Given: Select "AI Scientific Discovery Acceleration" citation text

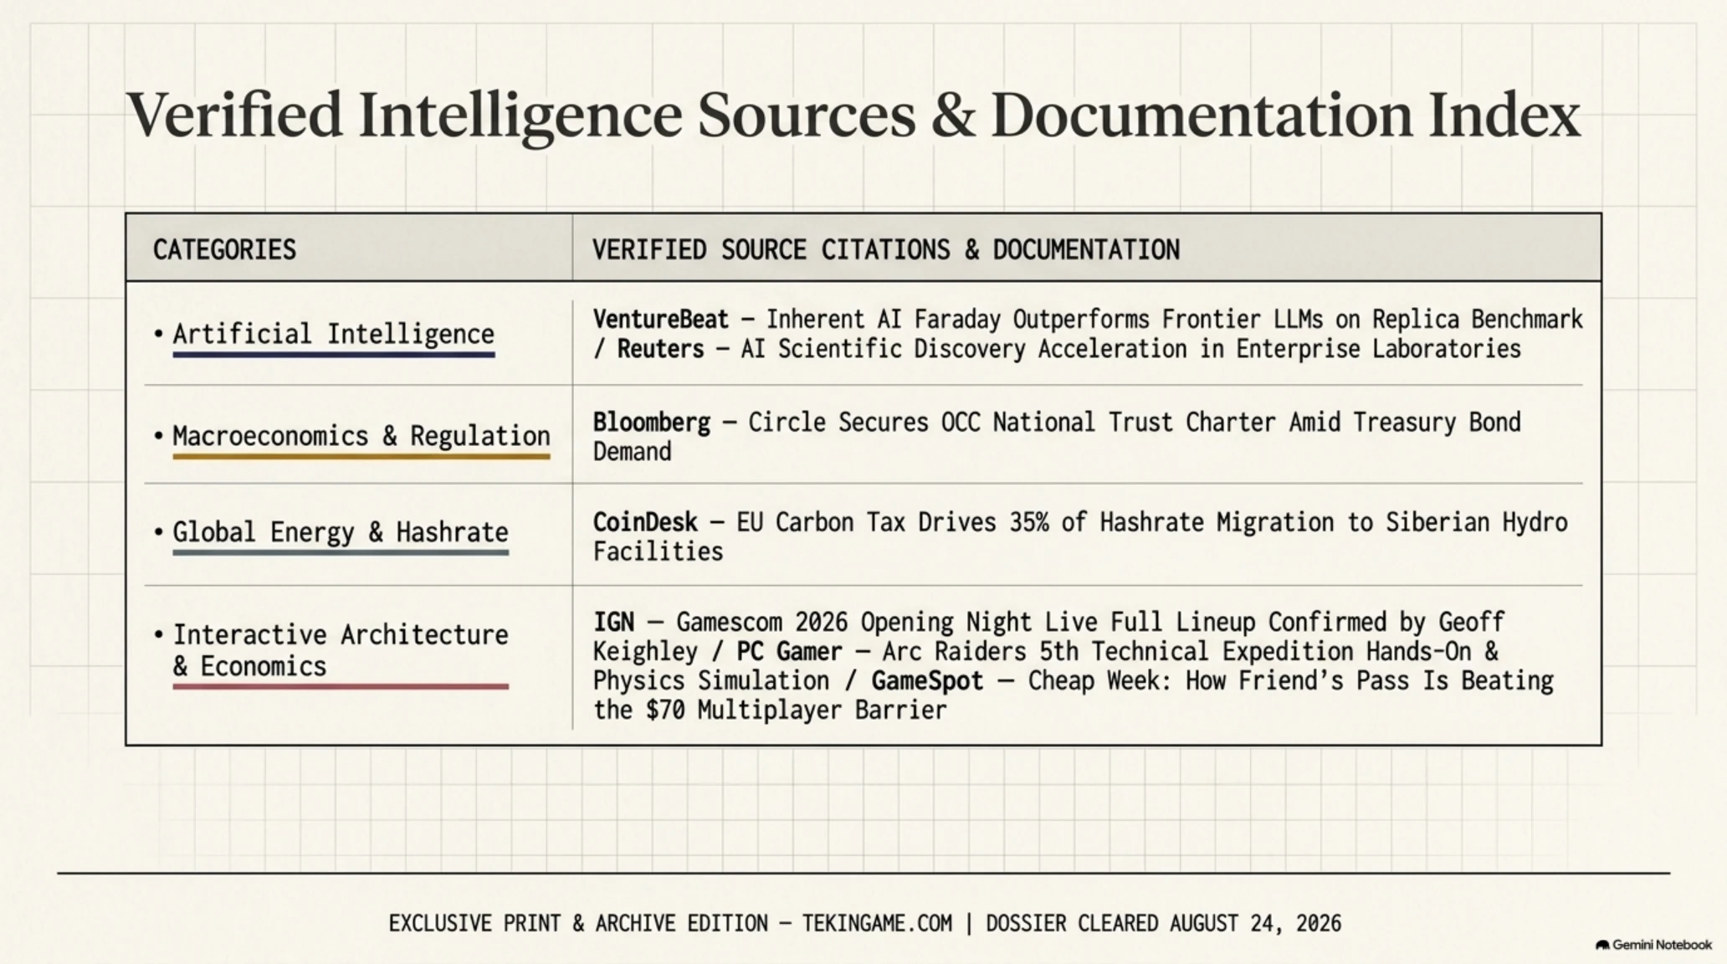Looking at the screenshot, I should coord(964,348).
